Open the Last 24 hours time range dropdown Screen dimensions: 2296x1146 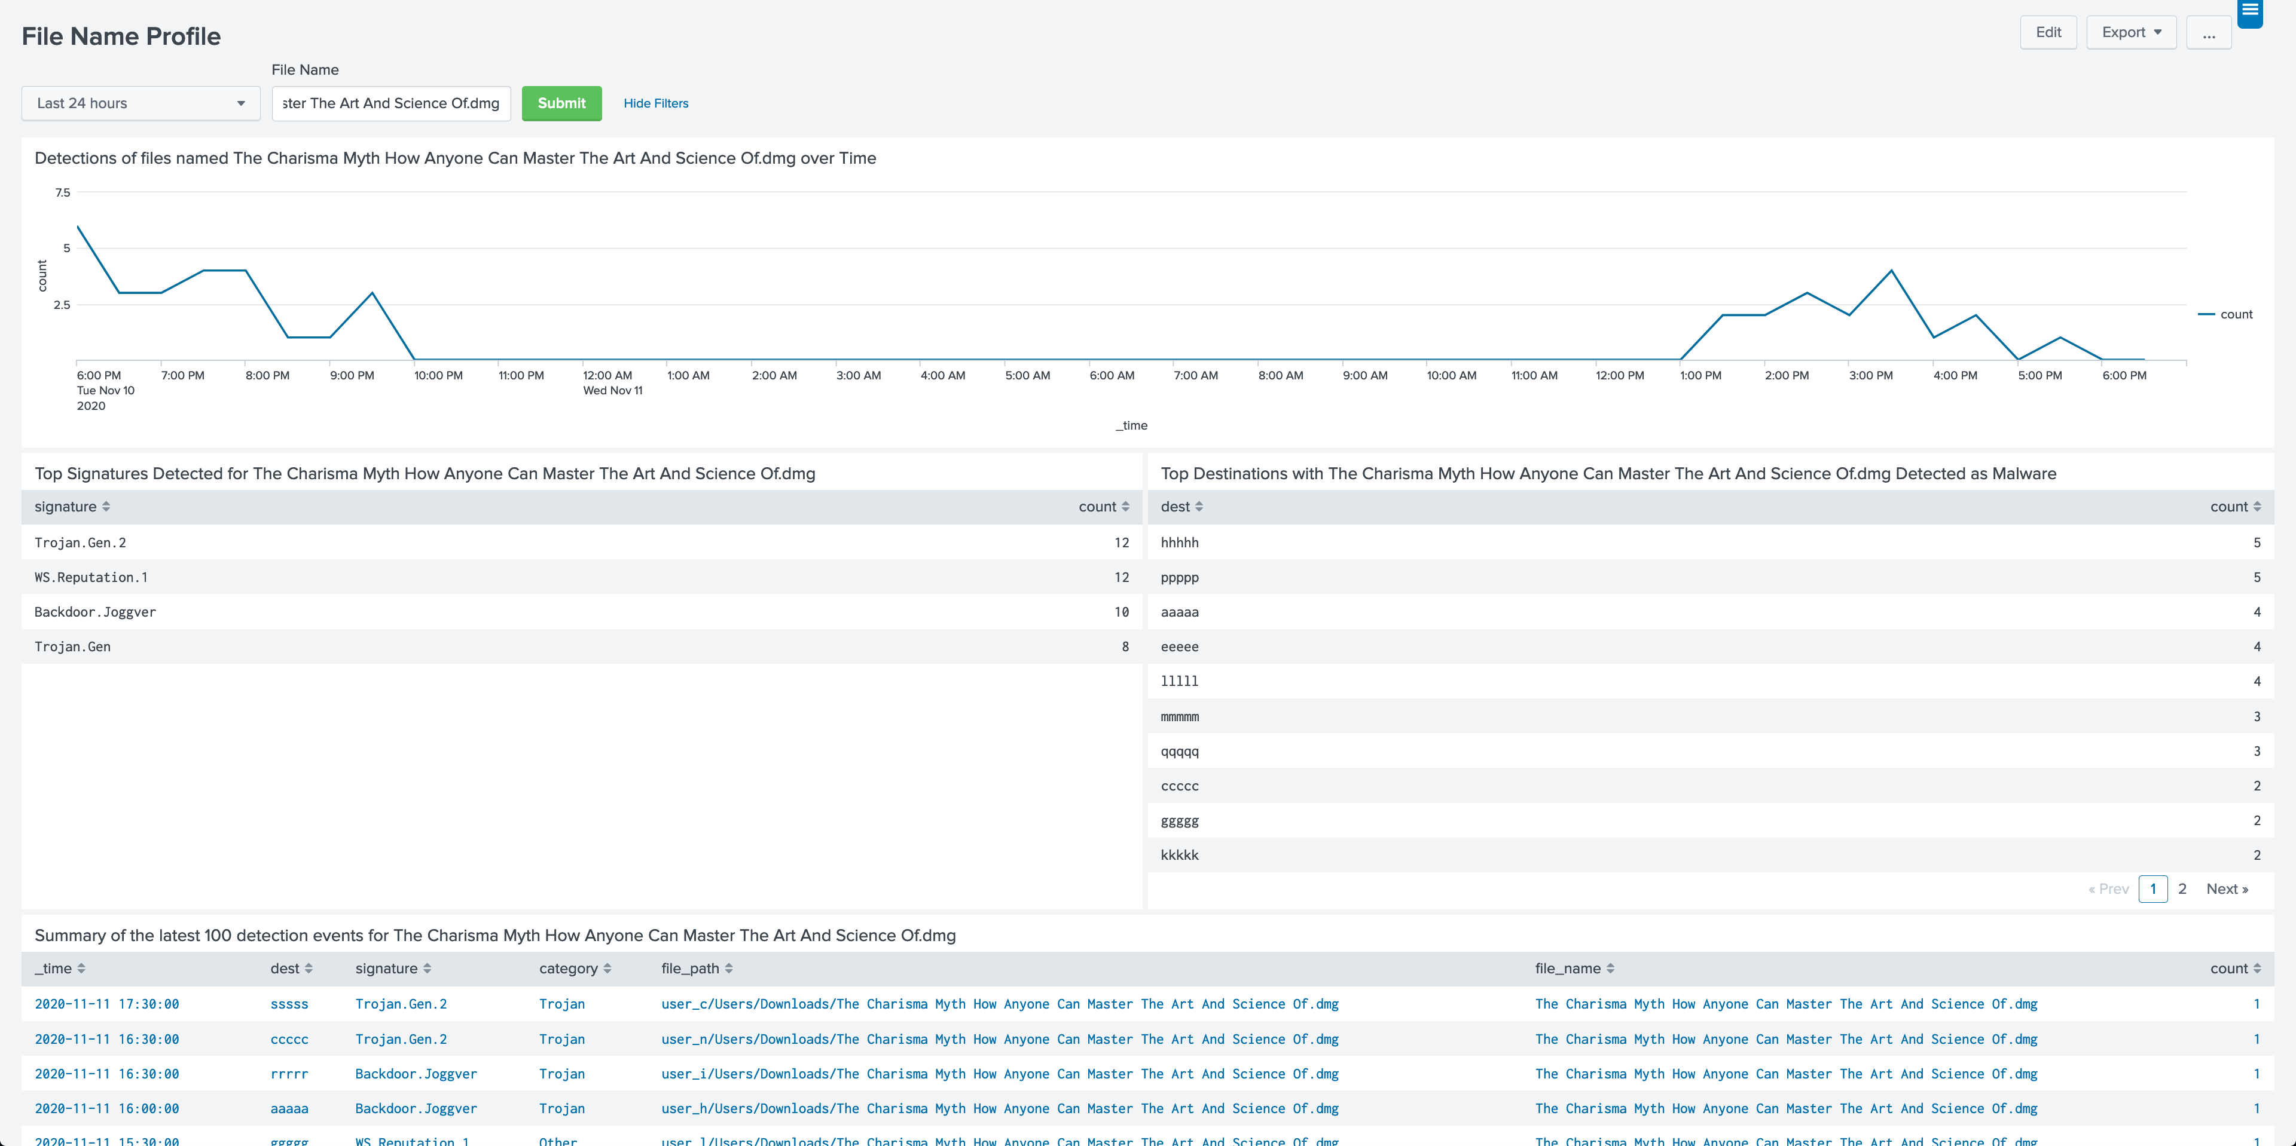[141, 103]
